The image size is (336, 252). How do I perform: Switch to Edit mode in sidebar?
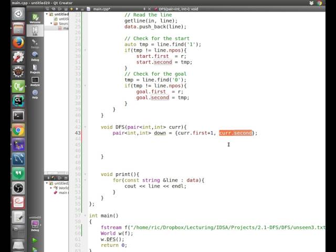click(x=35, y=31)
